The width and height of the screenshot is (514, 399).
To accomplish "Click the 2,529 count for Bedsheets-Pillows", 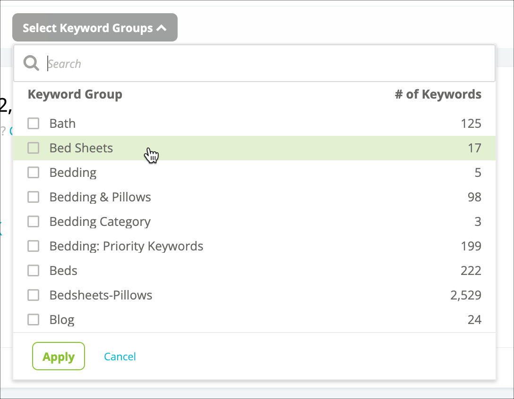I will point(466,295).
